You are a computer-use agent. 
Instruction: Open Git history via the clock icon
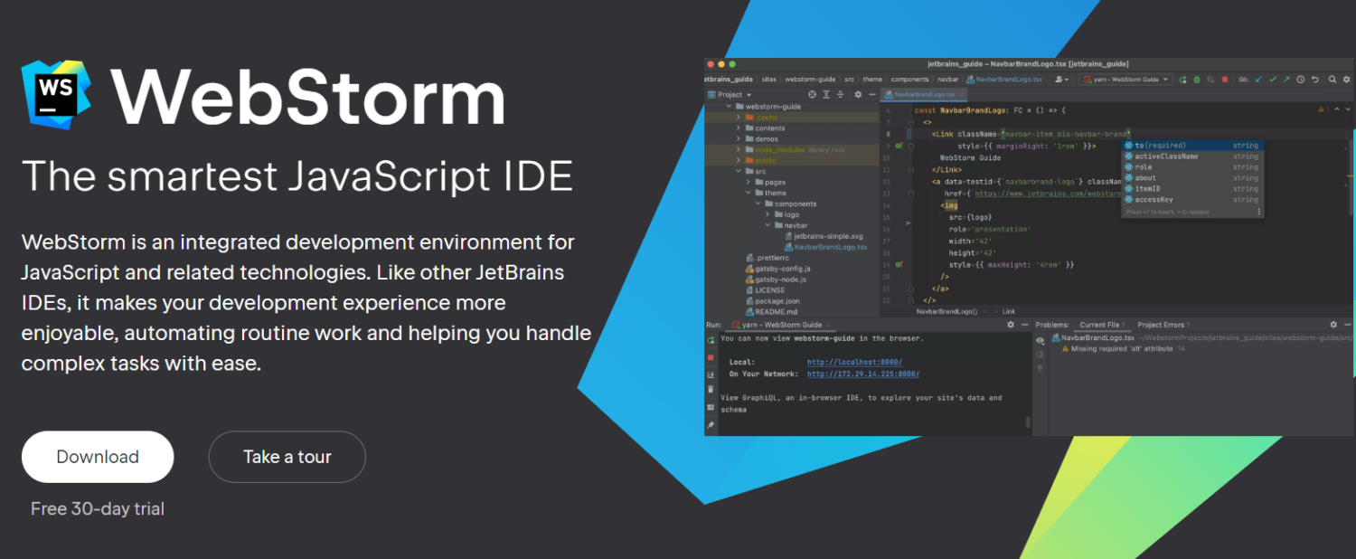(1301, 80)
